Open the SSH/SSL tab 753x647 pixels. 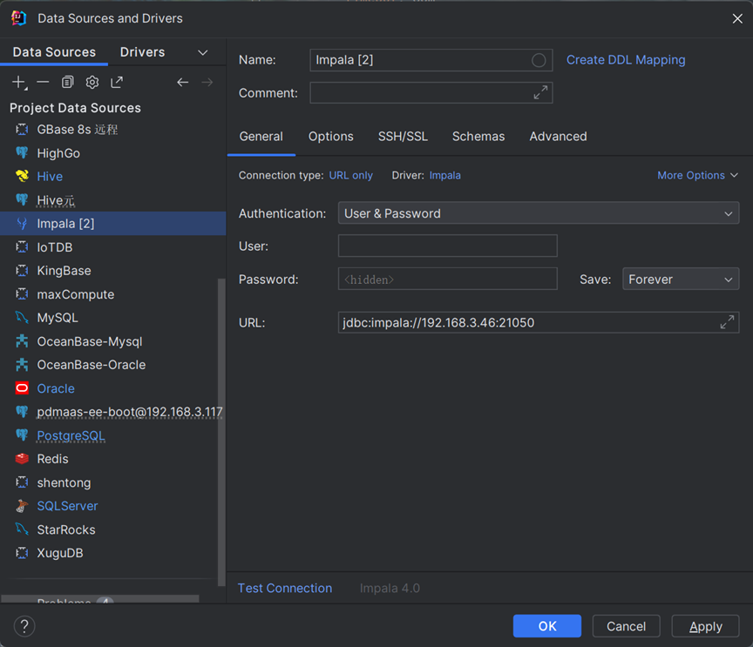point(403,137)
